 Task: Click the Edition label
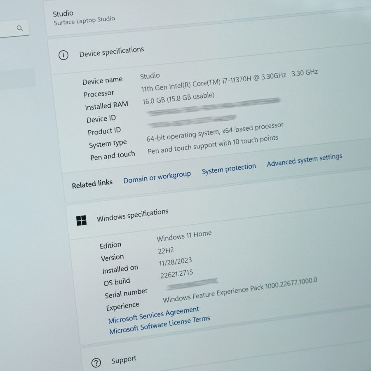(110, 245)
